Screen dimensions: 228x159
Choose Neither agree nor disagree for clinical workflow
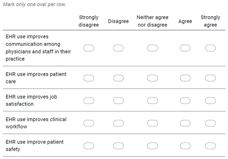pos(152,123)
